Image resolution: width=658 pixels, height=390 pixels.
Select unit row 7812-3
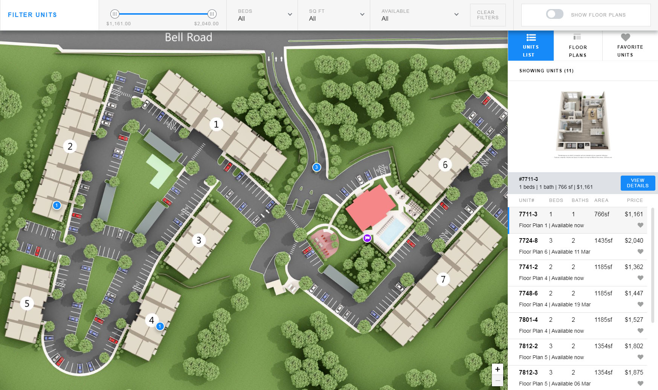(x=577, y=378)
